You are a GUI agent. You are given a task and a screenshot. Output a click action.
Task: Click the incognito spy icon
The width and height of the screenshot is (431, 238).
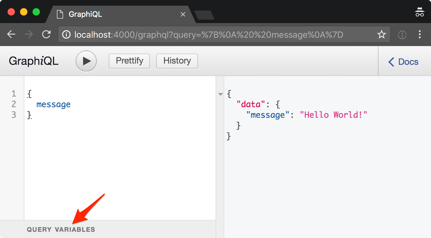click(419, 12)
